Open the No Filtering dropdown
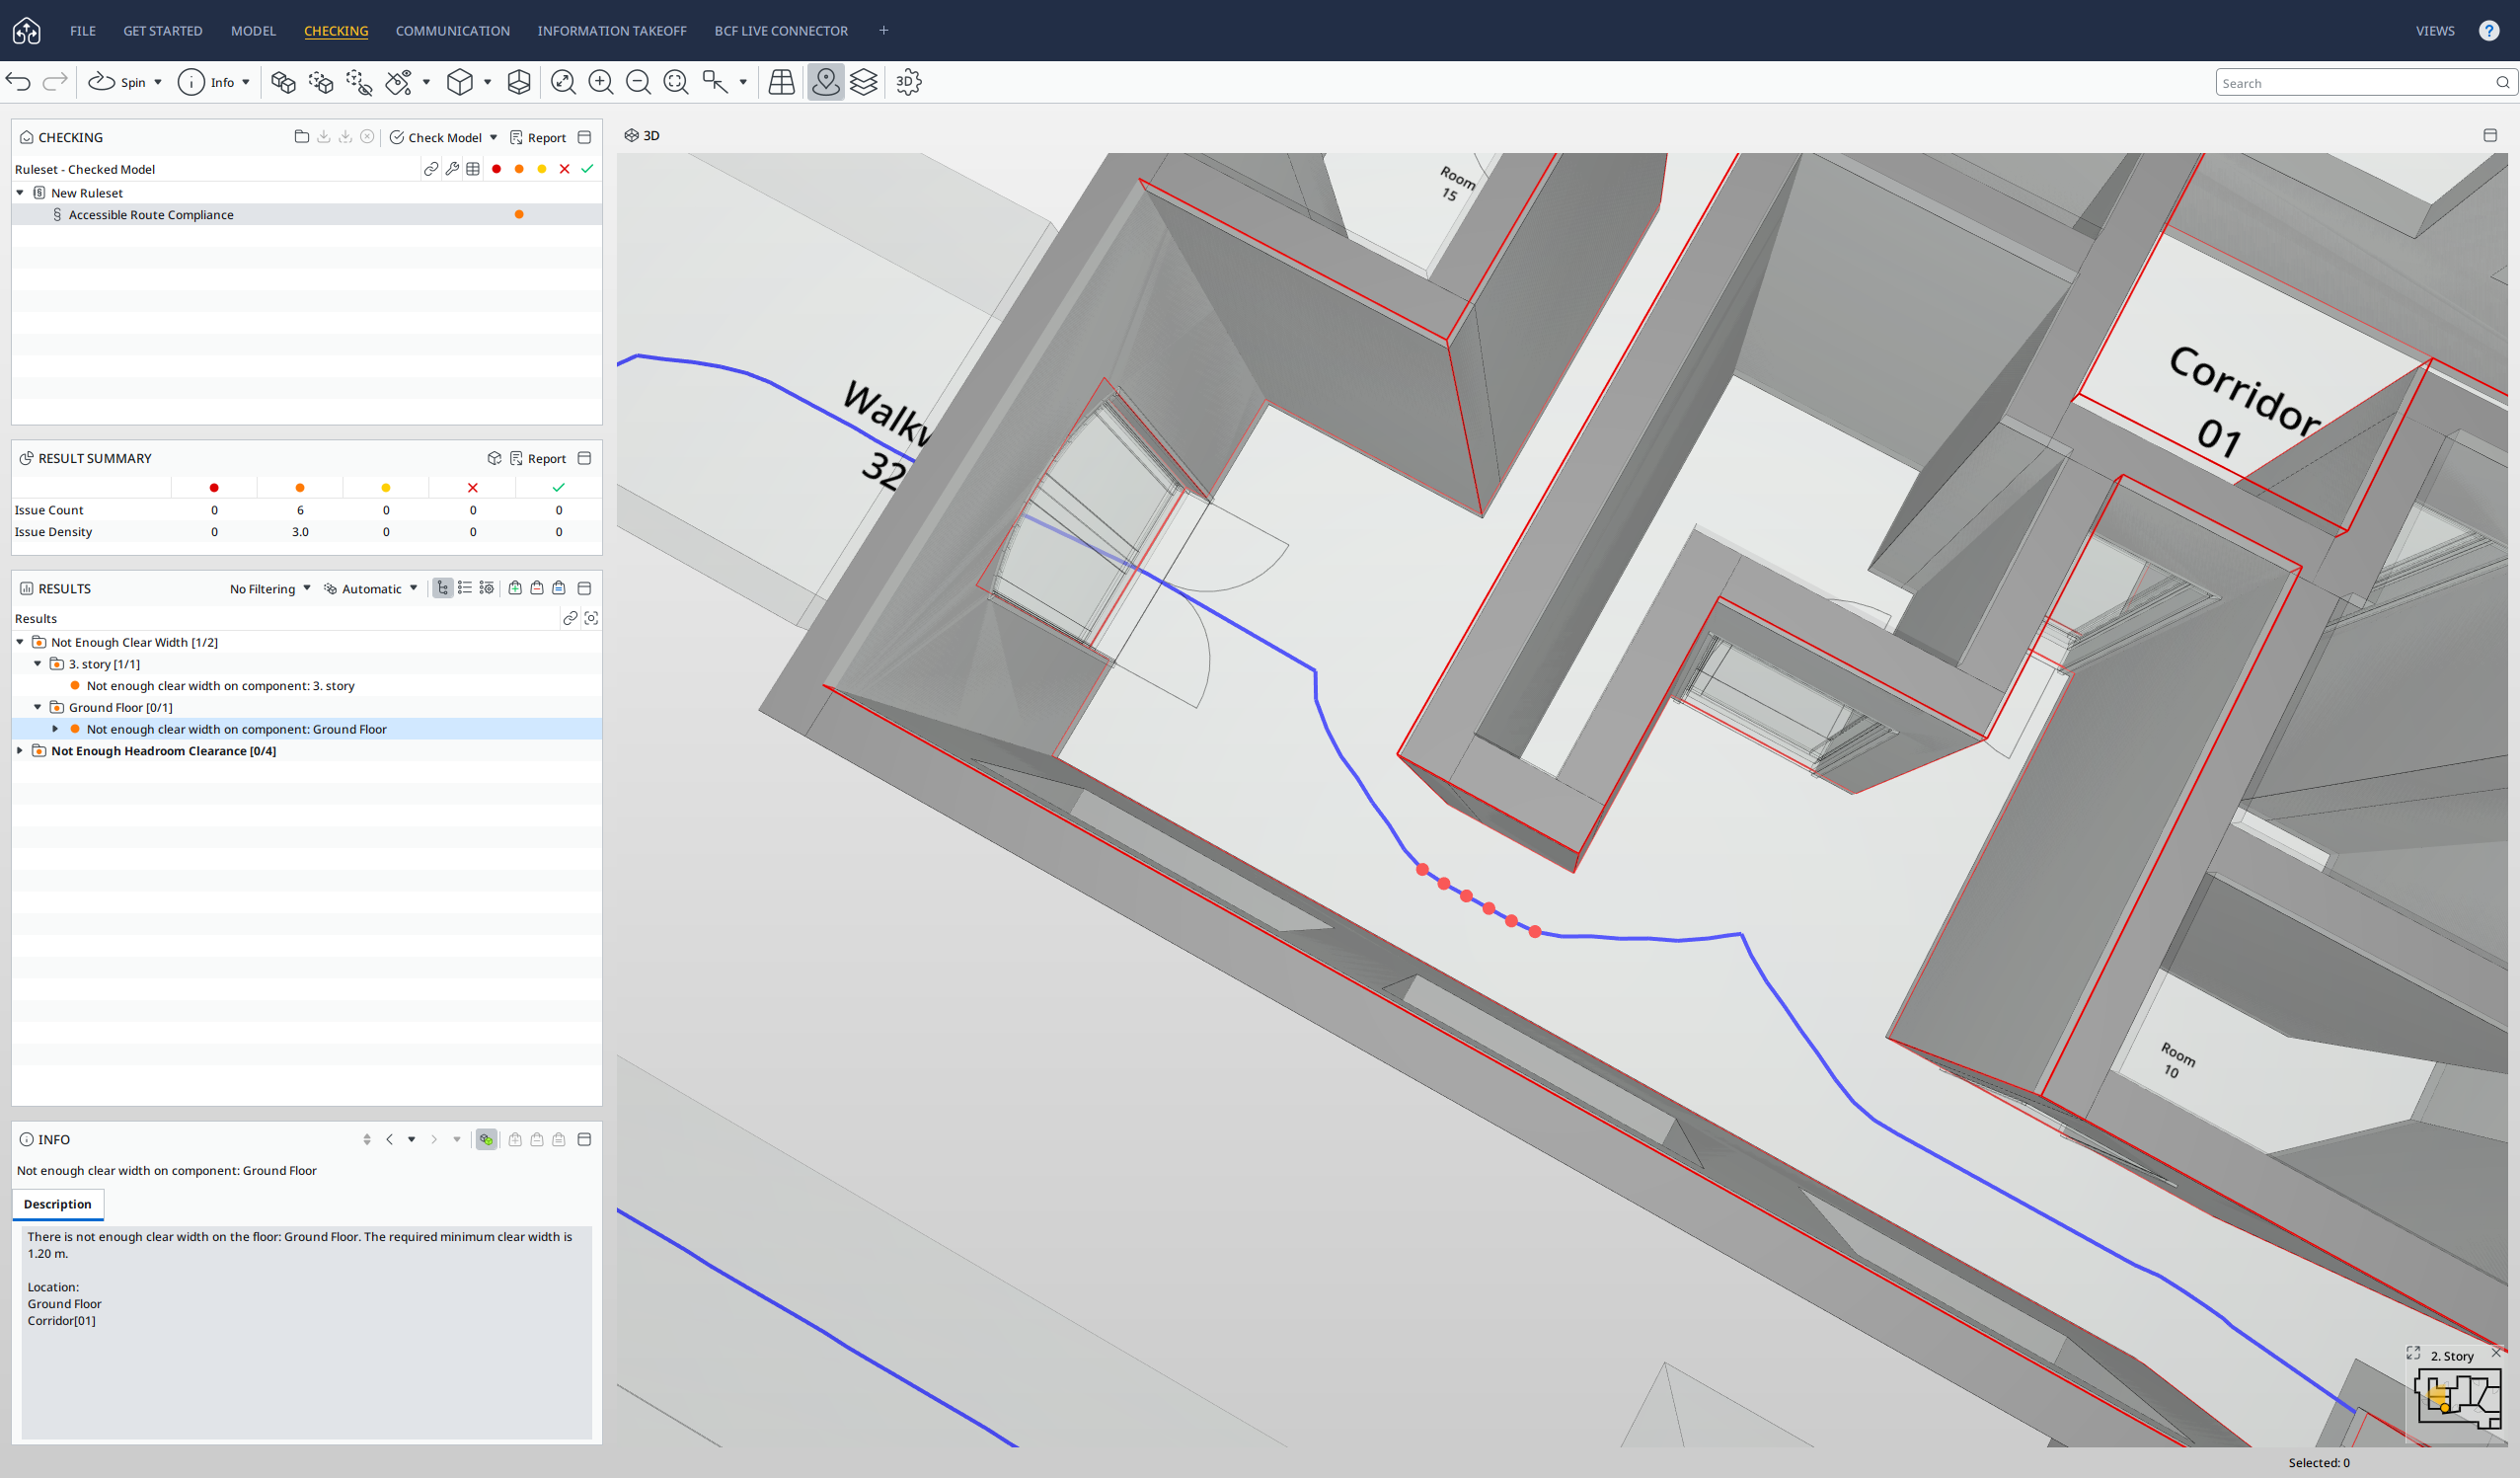The image size is (2520, 1478). pyautogui.click(x=270, y=589)
